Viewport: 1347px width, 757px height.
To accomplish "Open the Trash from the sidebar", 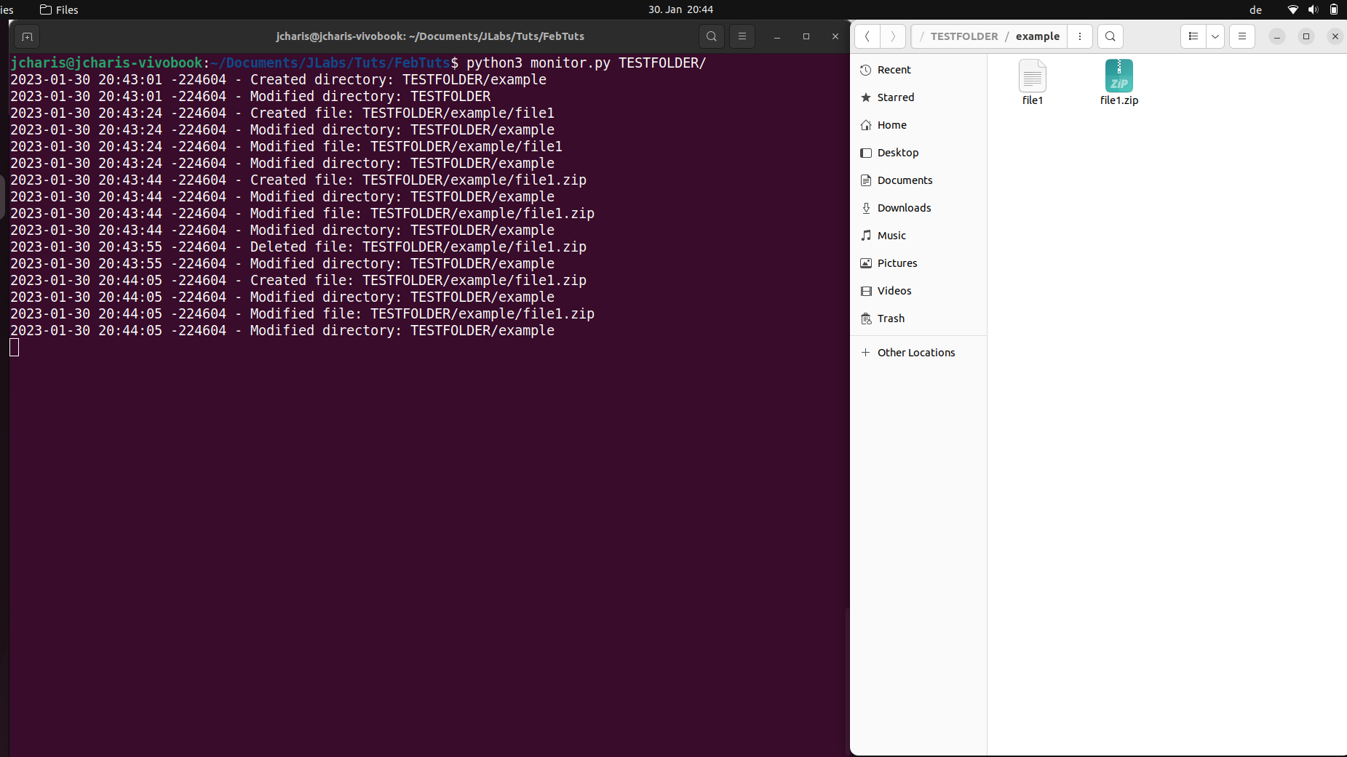I will (891, 319).
